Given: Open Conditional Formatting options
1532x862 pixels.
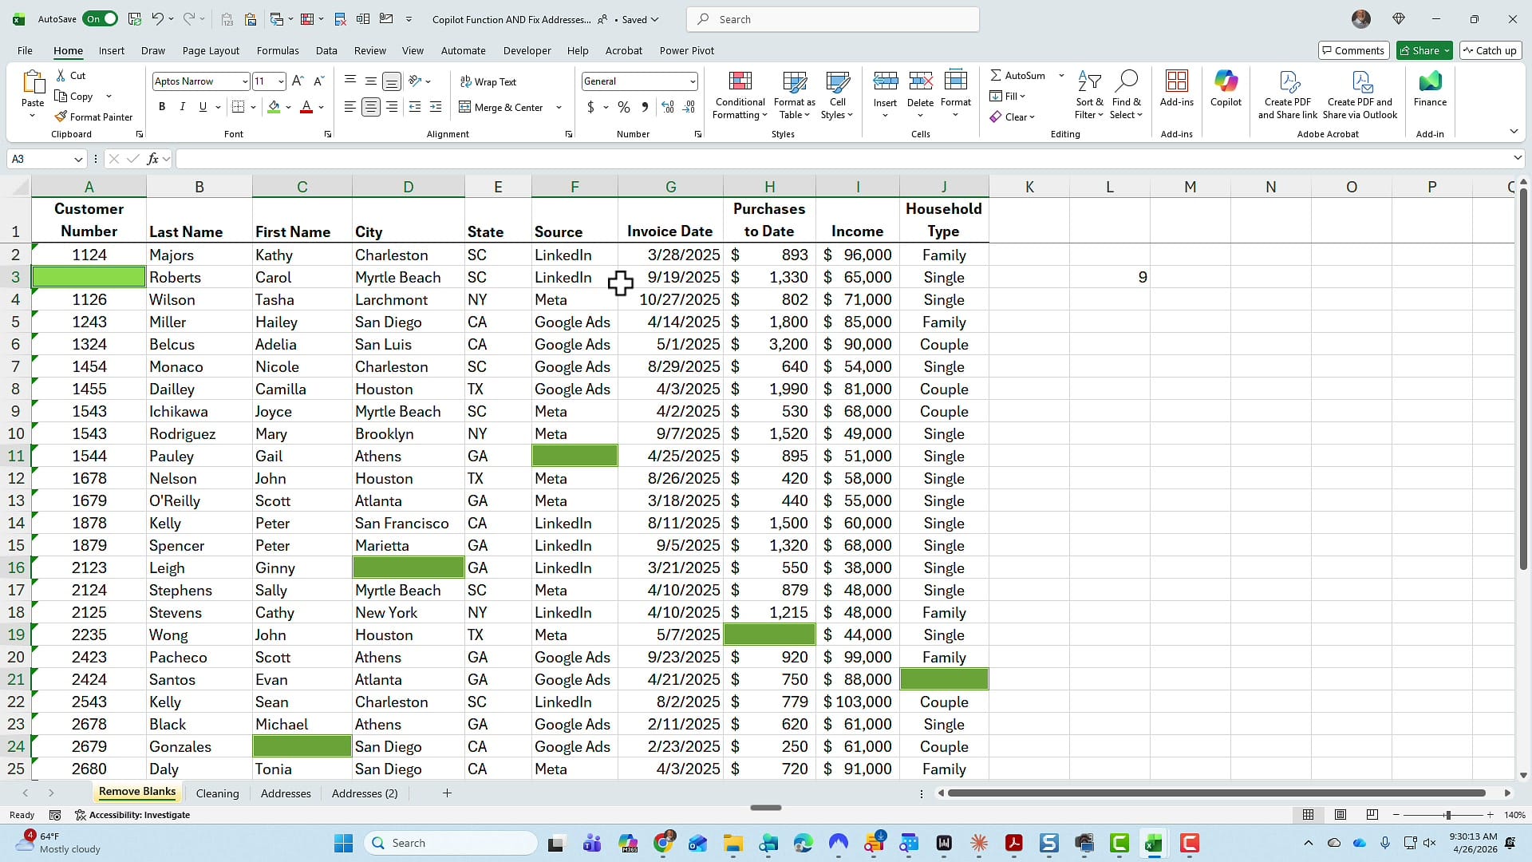Looking at the screenshot, I should pyautogui.click(x=739, y=95).
